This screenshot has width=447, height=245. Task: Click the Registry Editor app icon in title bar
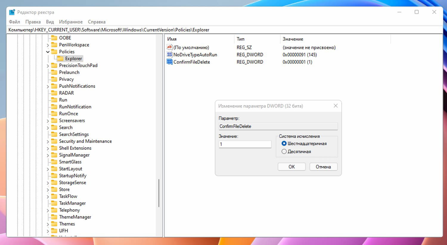pyautogui.click(x=12, y=12)
